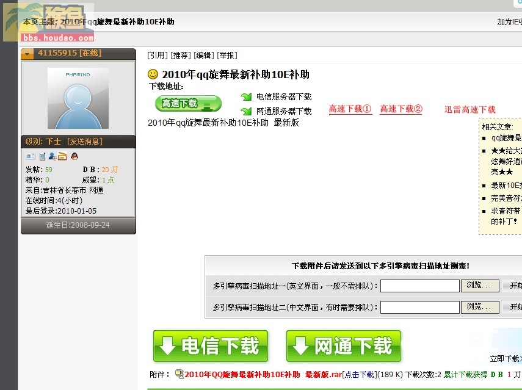Click green arrow icon beside 网通服务器下载
522x390 pixels.
tap(247, 111)
